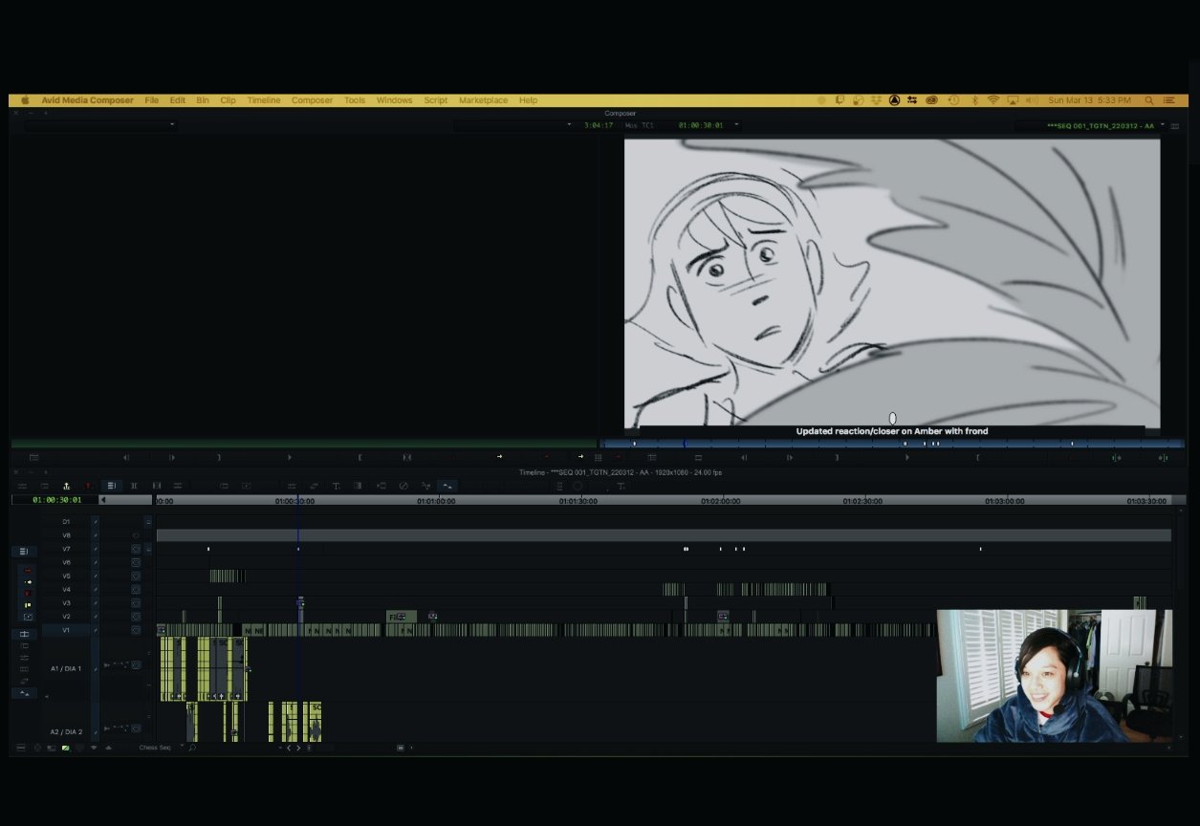Open the Timeline menu
The image size is (1200, 826).
264,100
